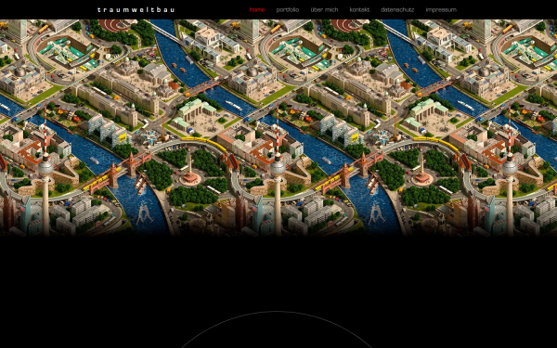Image resolution: width=557 pixels, height=348 pixels.
Task: Open the über mich page
Action: point(324,9)
